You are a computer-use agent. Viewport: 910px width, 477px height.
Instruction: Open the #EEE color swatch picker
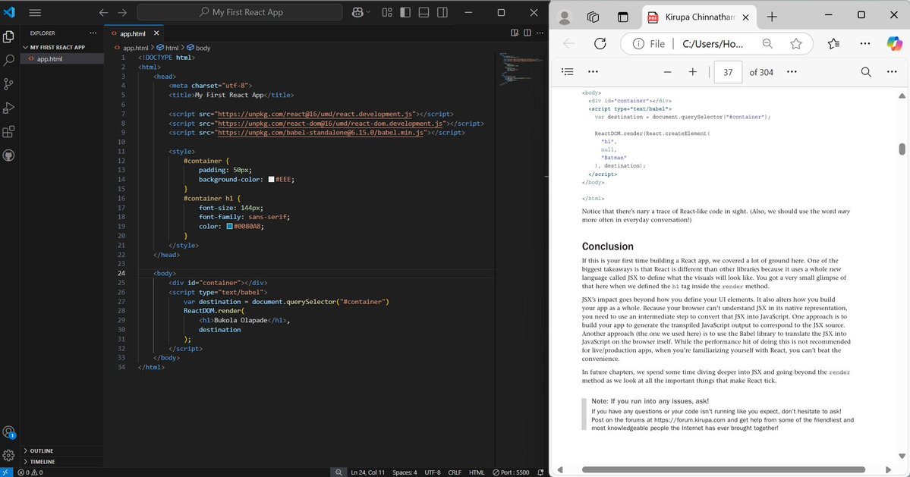click(x=271, y=180)
